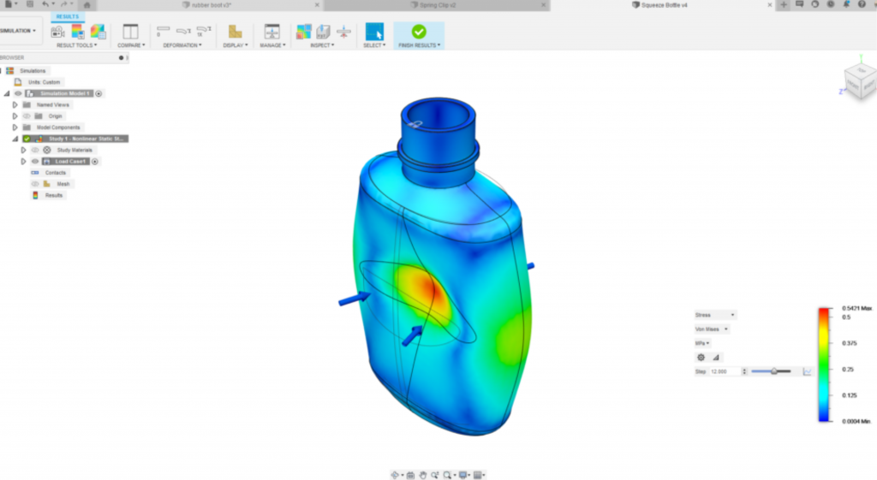Click the Compare split-view icon
The image size is (877, 480).
coord(130,32)
